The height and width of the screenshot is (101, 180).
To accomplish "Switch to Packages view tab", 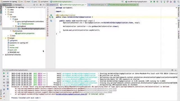I will click(17, 5).
